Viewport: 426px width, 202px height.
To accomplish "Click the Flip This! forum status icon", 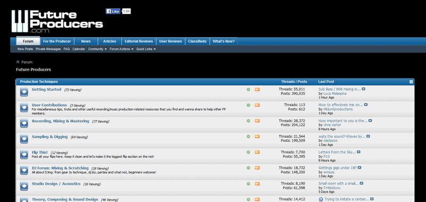I will (x=24, y=155).
